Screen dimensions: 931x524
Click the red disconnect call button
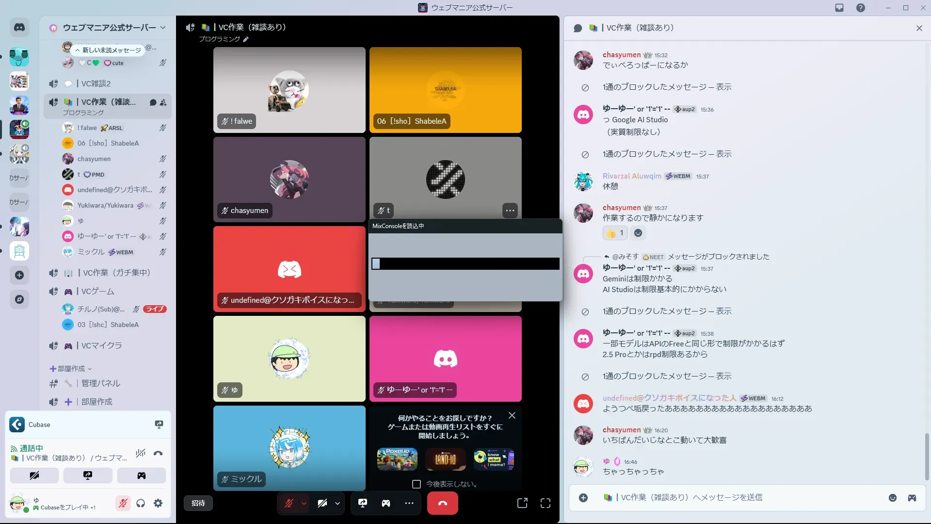[442, 503]
